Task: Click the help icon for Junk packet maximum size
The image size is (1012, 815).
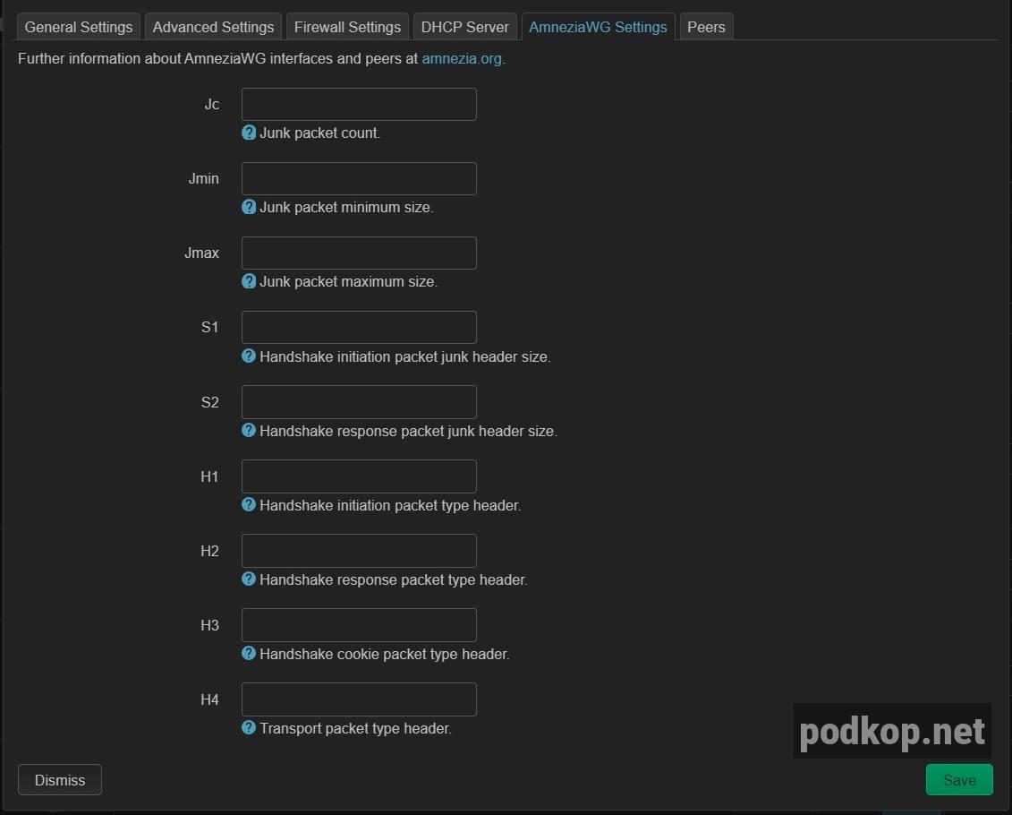Action: pos(248,281)
